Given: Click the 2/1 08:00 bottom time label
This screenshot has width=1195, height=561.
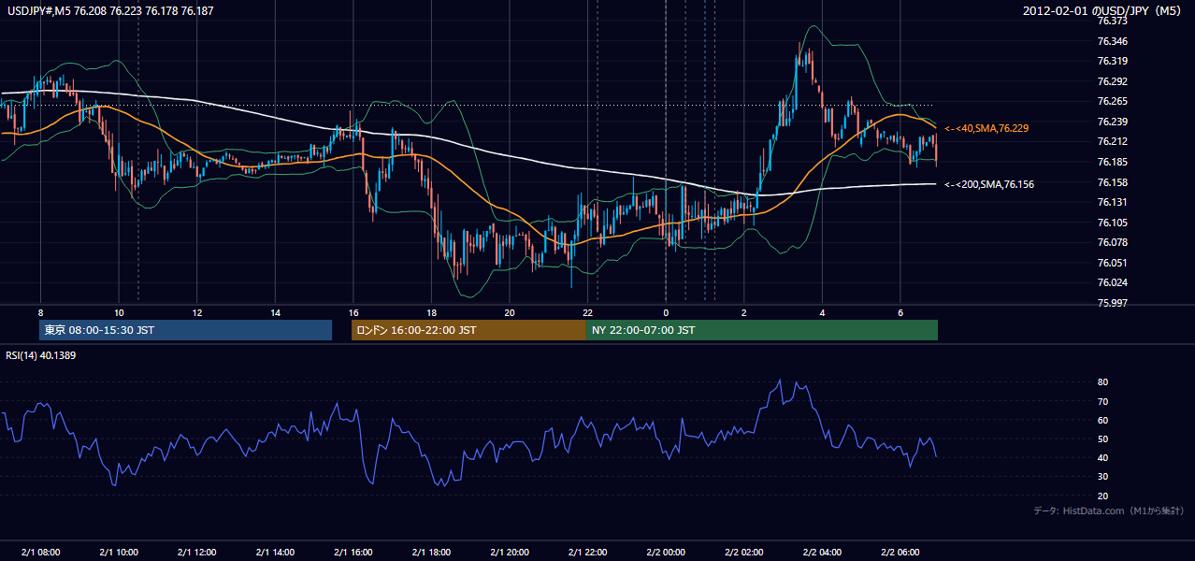Looking at the screenshot, I should coord(40,552).
